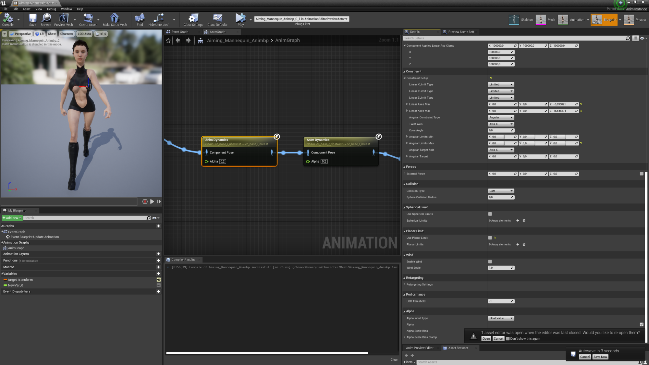Click the Lit view mode button
Screen dimensions: 649x365
point(40,34)
